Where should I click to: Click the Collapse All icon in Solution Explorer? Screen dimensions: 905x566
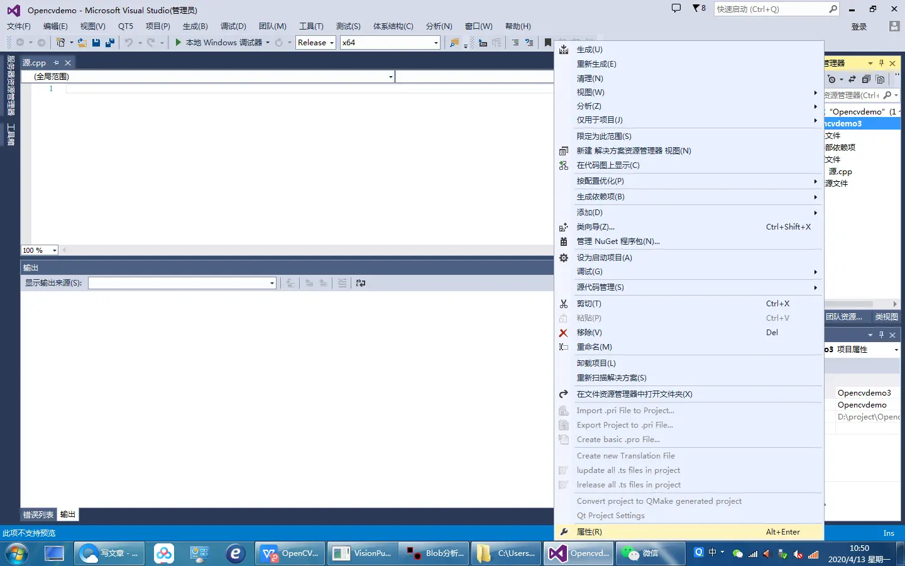coord(867,79)
